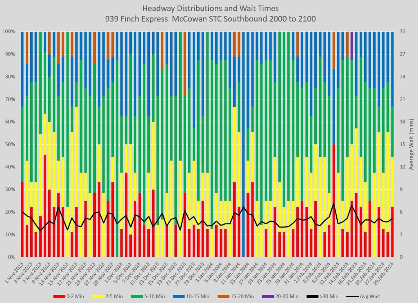This screenshot has height=303, width=418.
Task: Click the 0% label on the left axis
Action: click(12, 257)
